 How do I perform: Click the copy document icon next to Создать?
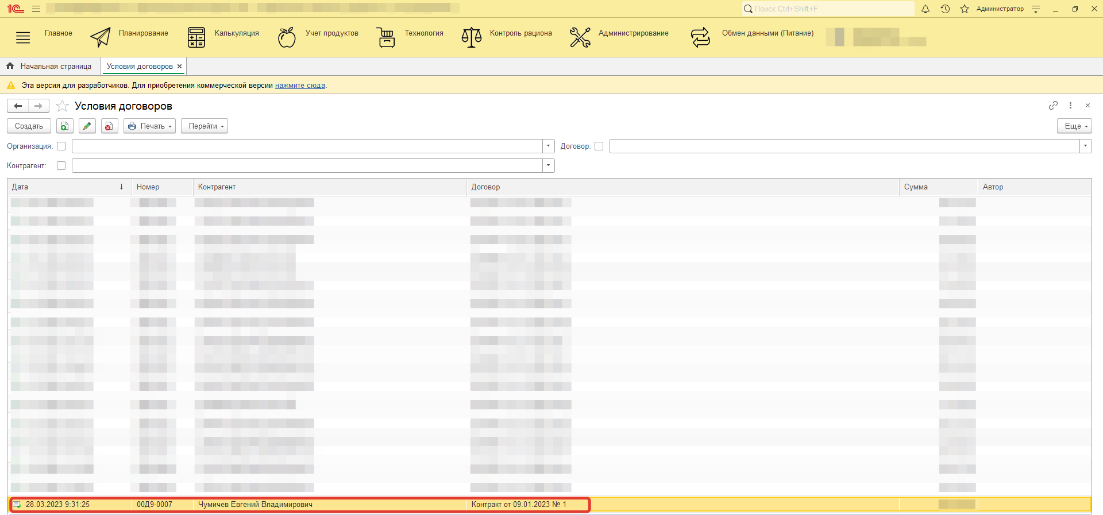click(65, 126)
